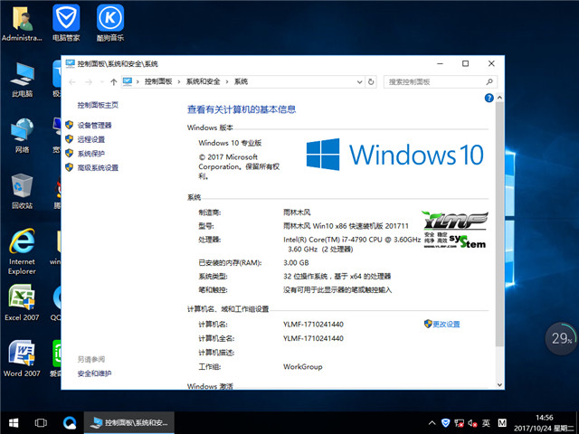Expand chevron after 控制面板 breadcrumb
Screen dimensions: 579x434
click(x=179, y=82)
